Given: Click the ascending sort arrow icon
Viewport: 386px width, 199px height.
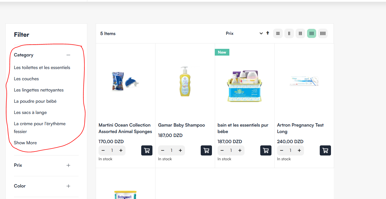Looking at the screenshot, I should coord(267,33).
